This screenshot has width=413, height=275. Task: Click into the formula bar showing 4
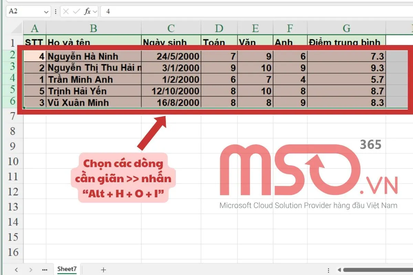tap(241, 11)
